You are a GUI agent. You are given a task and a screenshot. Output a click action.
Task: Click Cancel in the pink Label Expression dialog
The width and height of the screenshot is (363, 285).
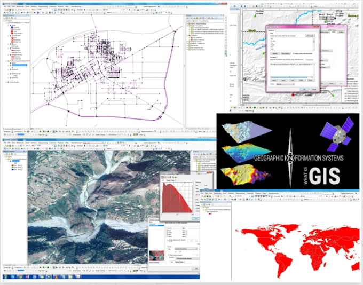(314, 89)
